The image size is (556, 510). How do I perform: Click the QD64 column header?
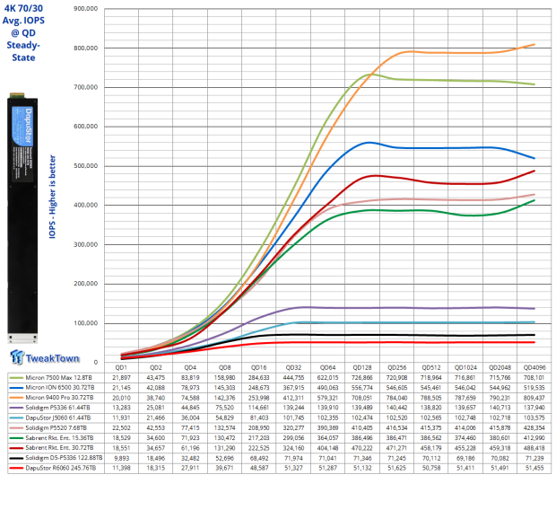point(327,367)
